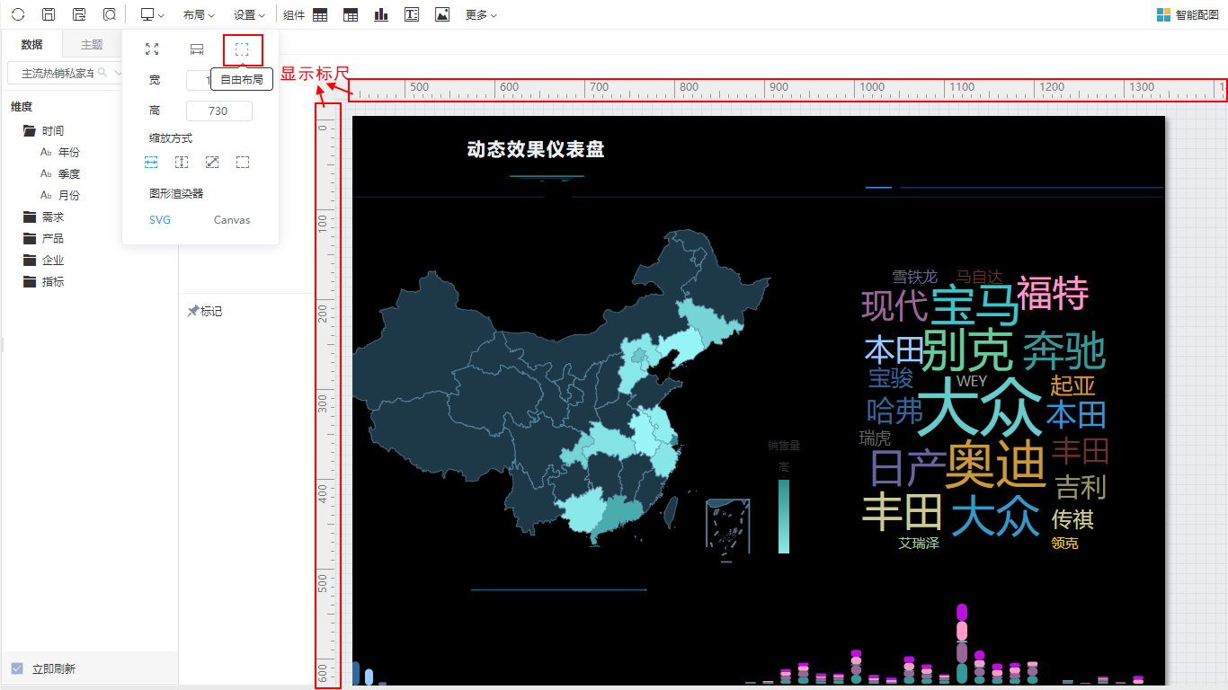Screen dimensions: 1228x690
Task: Click the 宽 width input field
Action: (199, 80)
